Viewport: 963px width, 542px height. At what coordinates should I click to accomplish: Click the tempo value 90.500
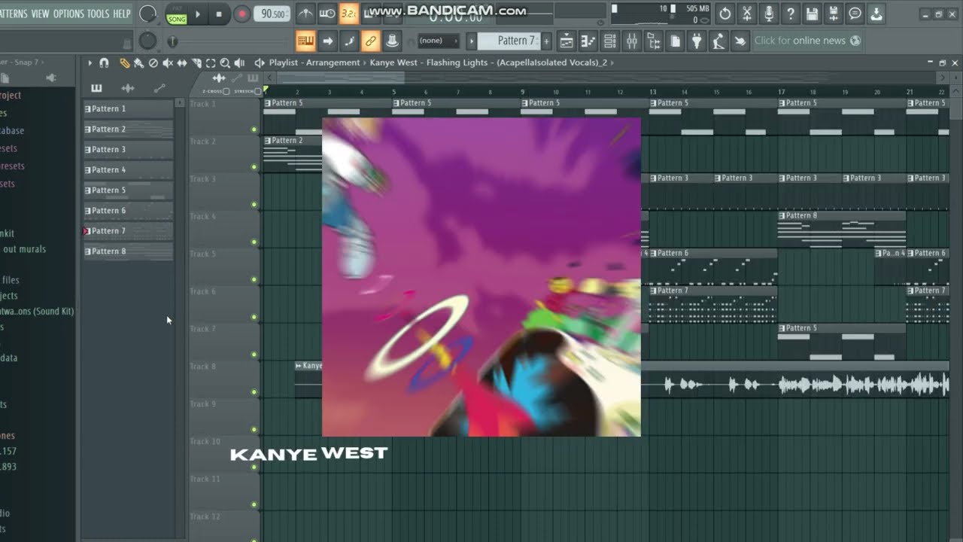point(272,14)
